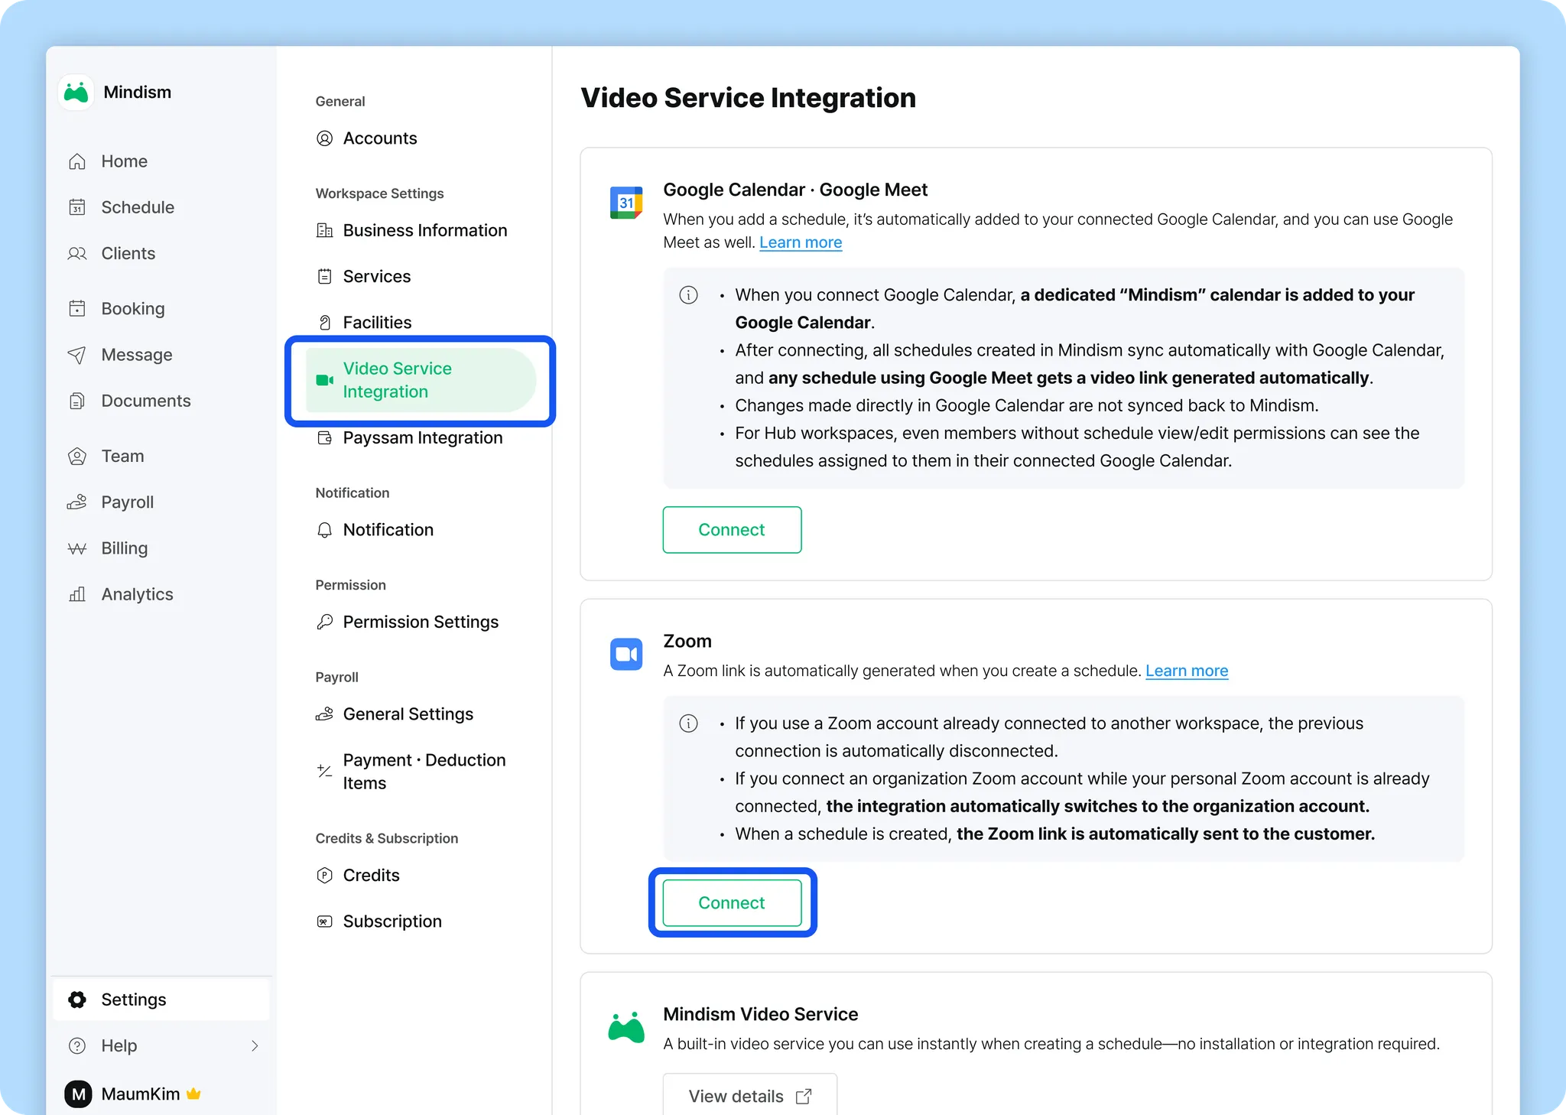
Task: Go to Business Information page
Action: (x=424, y=230)
